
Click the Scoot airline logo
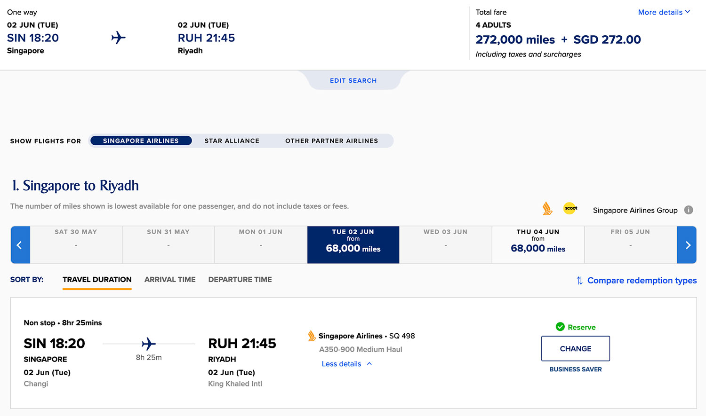coord(570,208)
